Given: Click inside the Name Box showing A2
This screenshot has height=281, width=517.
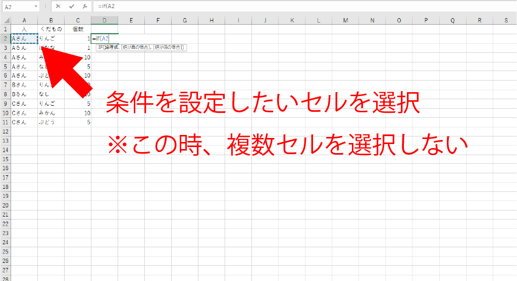Looking at the screenshot, I should pyautogui.click(x=18, y=7).
